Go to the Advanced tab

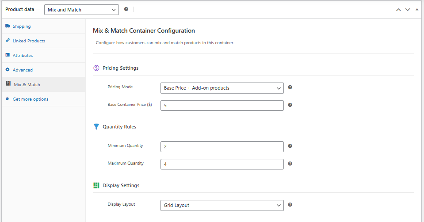23,70
